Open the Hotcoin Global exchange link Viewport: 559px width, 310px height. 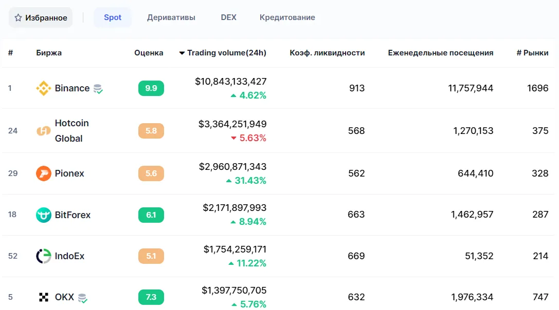coord(71,130)
